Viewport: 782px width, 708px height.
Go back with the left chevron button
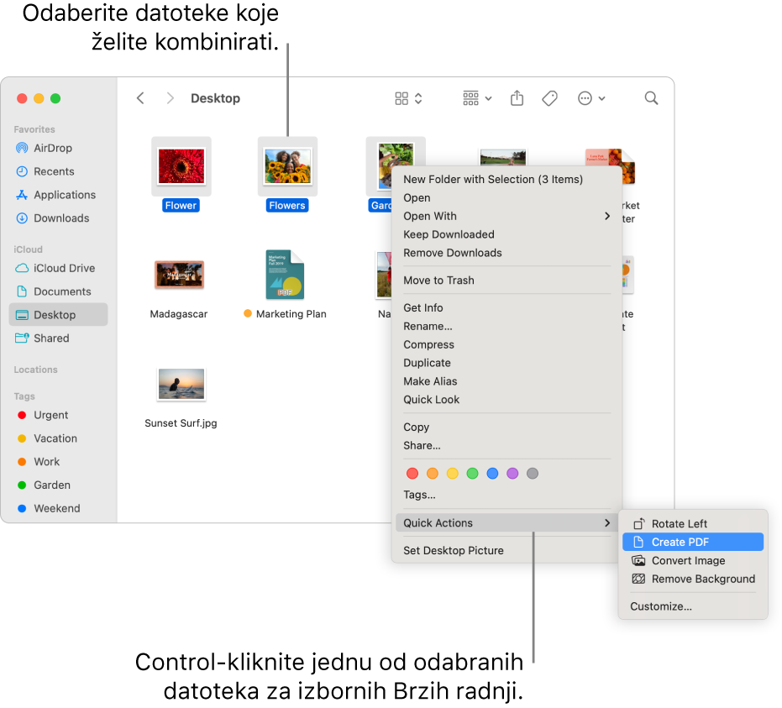point(140,98)
